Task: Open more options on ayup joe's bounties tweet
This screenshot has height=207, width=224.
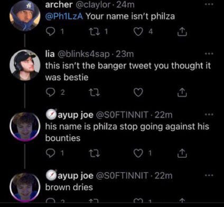Action: (209, 114)
